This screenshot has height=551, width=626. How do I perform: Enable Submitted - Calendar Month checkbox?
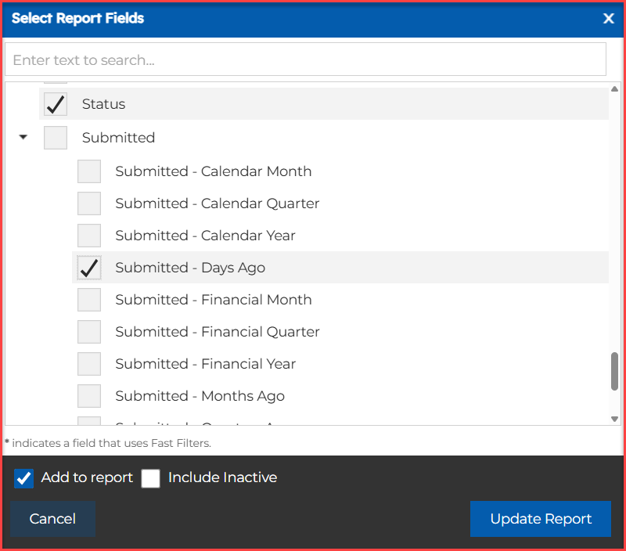pos(89,171)
